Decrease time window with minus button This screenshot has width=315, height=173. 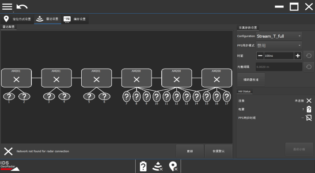(260, 55)
